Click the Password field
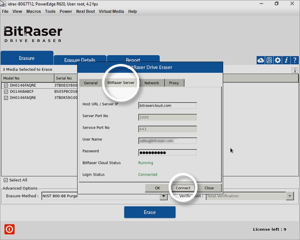Viewport: 300px width, 240px height. tap(168, 152)
